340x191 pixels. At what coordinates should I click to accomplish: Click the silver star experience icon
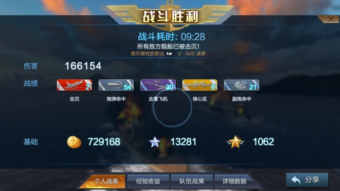tap(155, 142)
